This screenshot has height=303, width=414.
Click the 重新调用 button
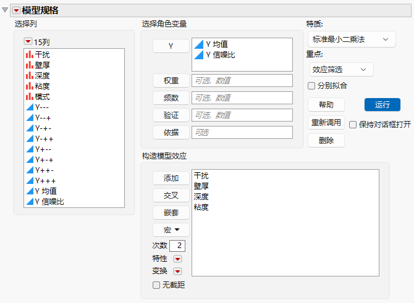point(326,123)
